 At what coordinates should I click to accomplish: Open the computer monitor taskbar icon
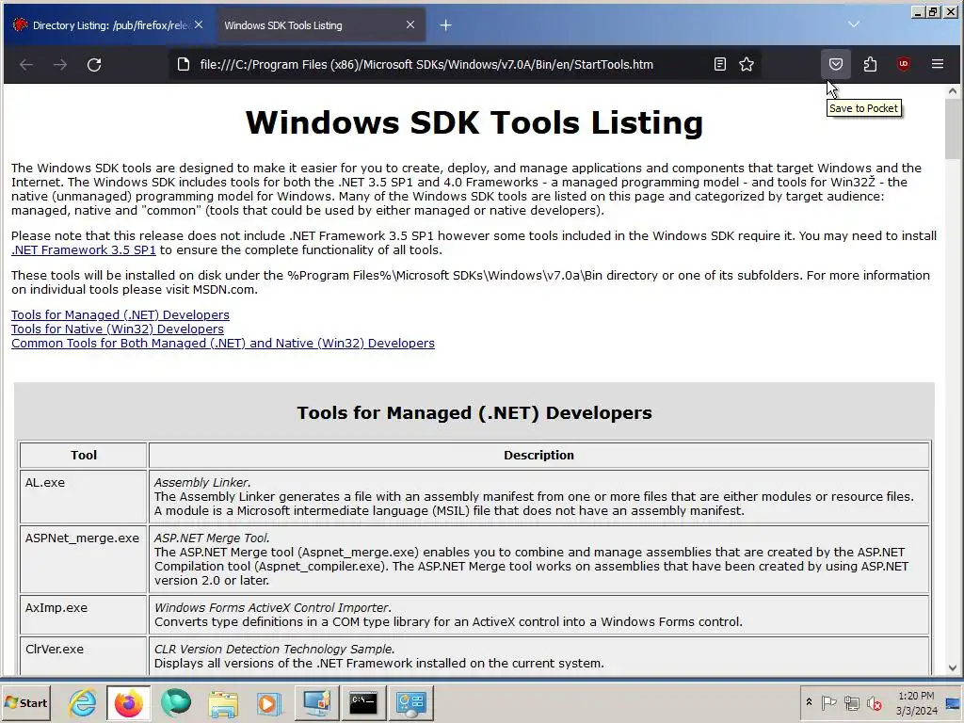[x=316, y=702]
